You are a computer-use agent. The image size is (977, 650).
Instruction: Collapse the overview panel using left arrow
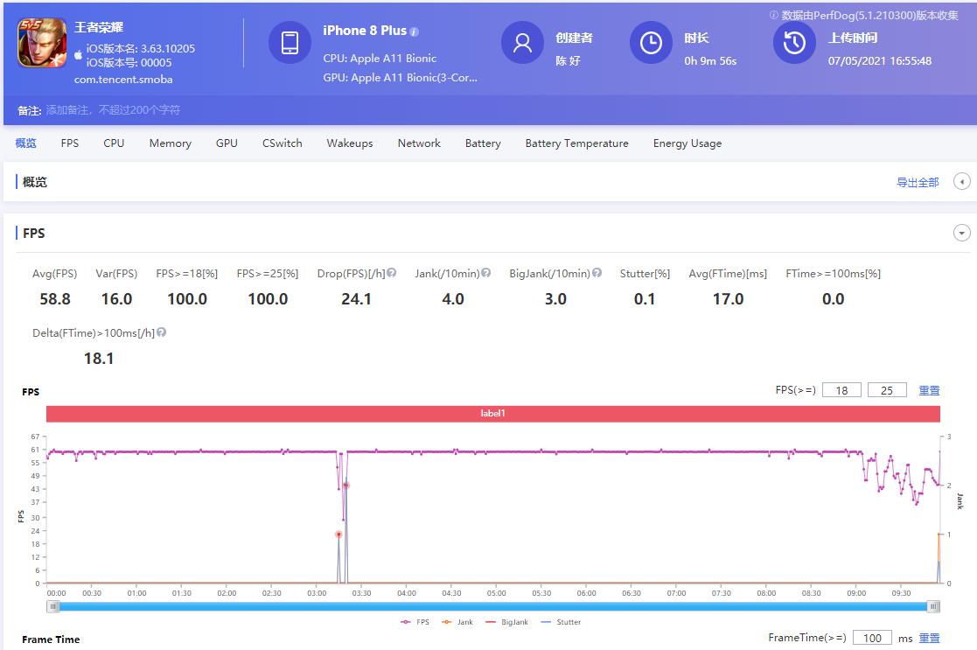point(962,182)
